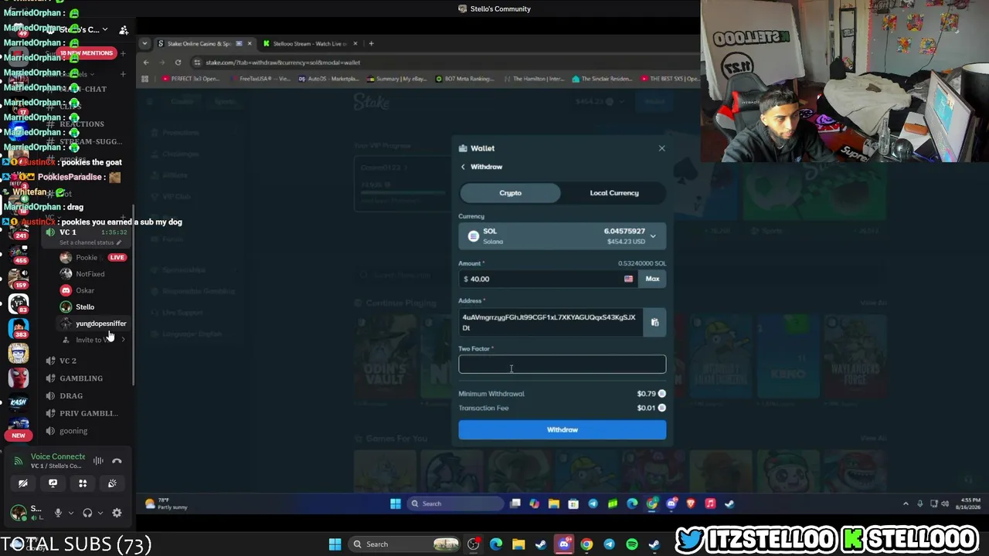
Task: Expand headphone output options arrow
Action: [x=100, y=513]
